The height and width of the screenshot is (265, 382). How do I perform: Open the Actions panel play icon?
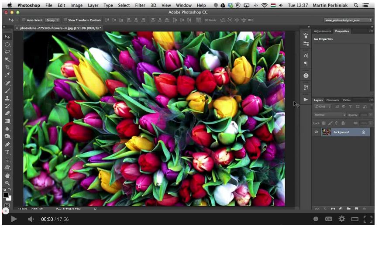tap(306, 100)
